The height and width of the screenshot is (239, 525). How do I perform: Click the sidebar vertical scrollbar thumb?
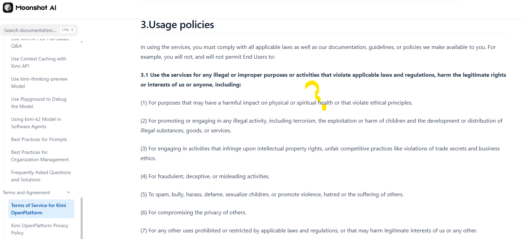(82, 218)
